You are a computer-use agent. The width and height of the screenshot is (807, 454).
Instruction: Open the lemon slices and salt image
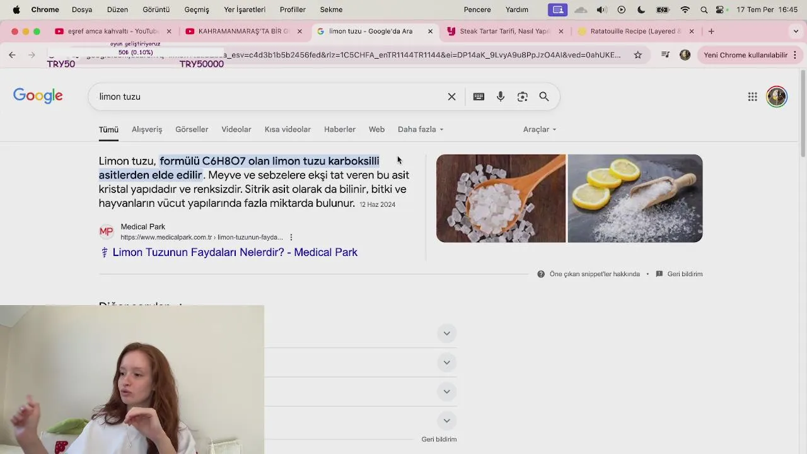click(x=635, y=198)
